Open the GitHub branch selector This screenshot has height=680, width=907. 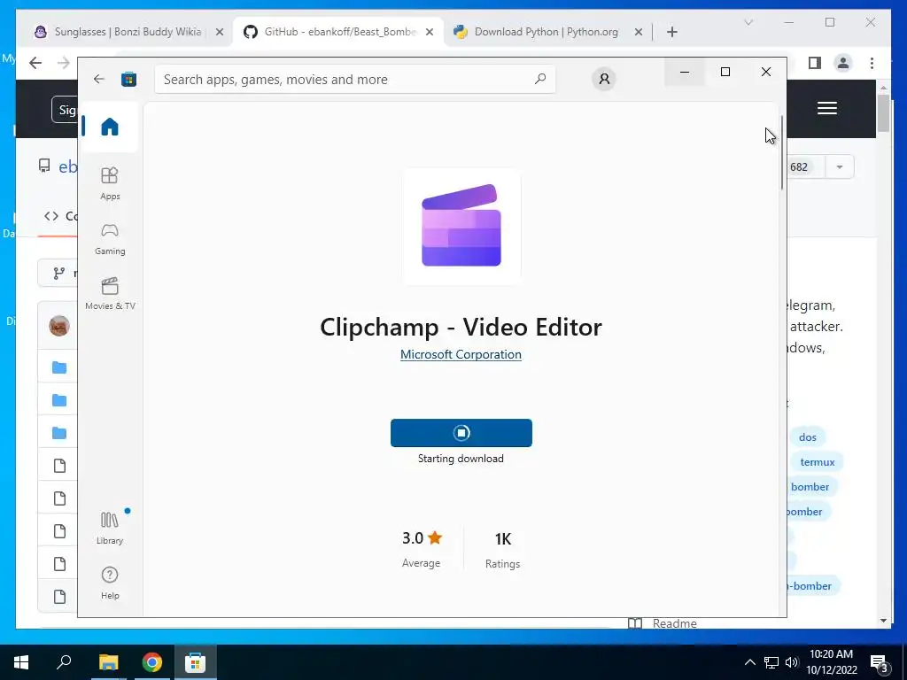coord(58,273)
